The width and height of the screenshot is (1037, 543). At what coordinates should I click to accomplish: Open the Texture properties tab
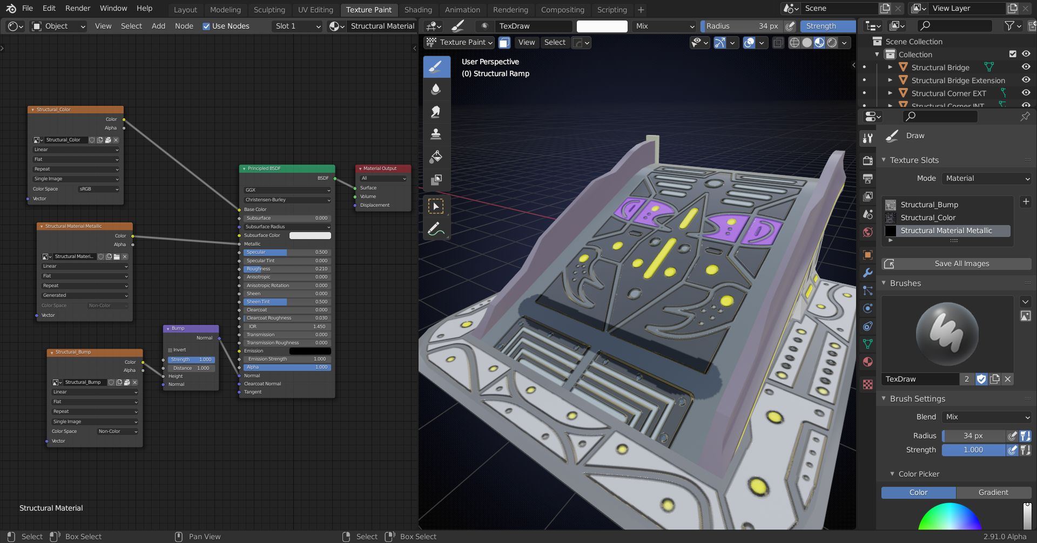coord(868,384)
